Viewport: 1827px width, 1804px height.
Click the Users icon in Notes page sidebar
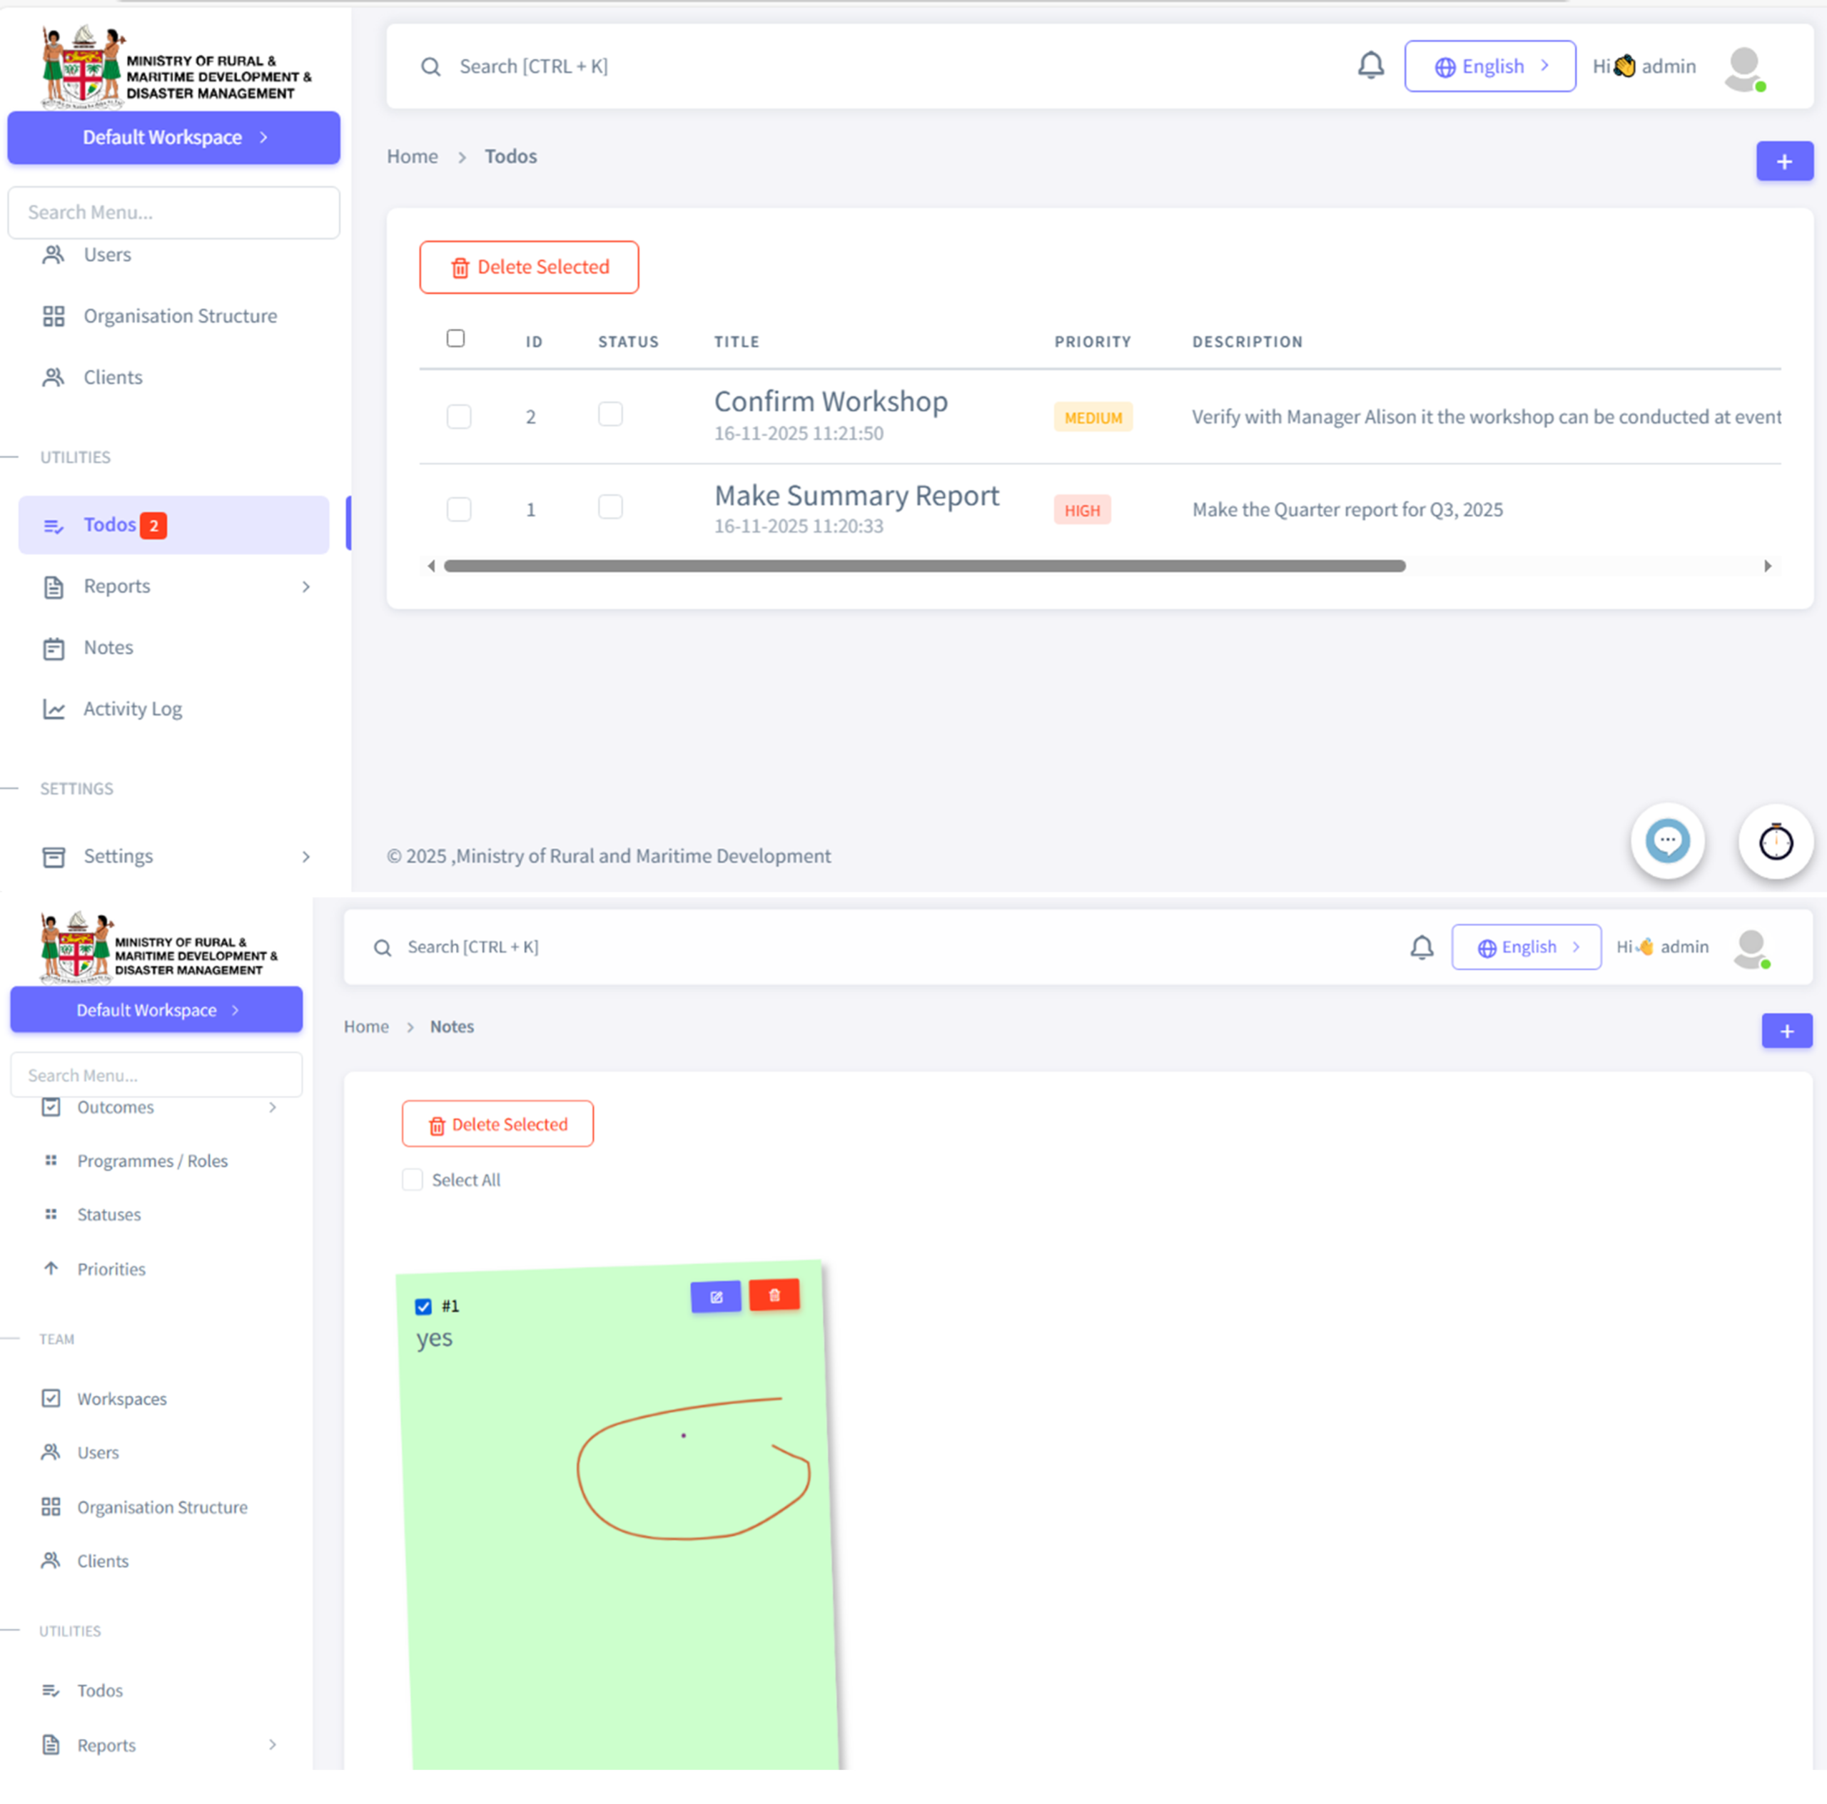pos(51,1452)
